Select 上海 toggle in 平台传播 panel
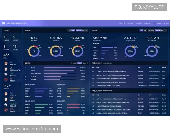This screenshot has width=170, height=136. click(x=69, y=30)
